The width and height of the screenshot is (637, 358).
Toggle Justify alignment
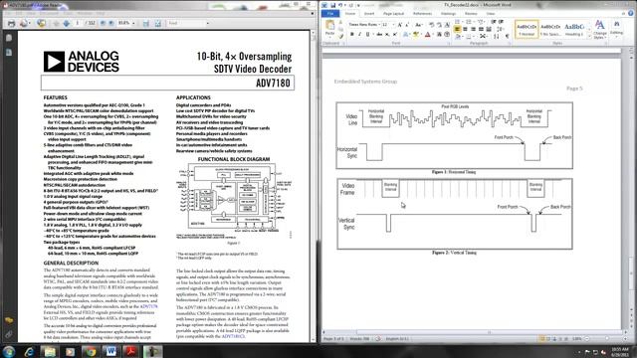pos(481,29)
